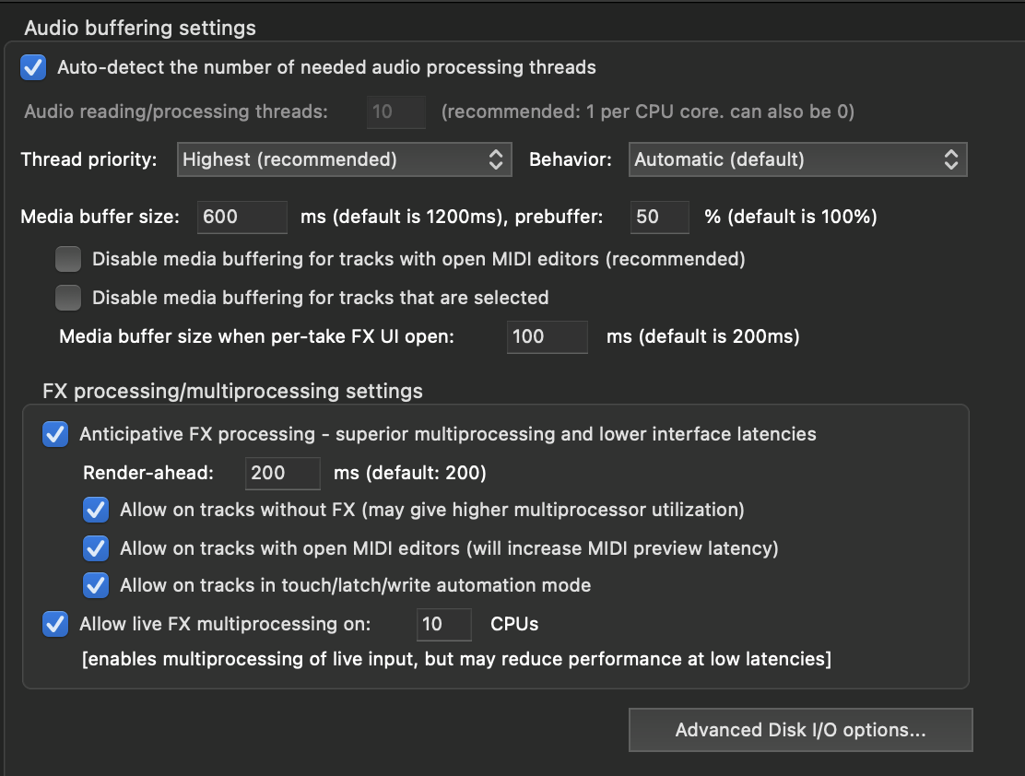
Task: Click the Media buffer size field
Action: (242, 218)
